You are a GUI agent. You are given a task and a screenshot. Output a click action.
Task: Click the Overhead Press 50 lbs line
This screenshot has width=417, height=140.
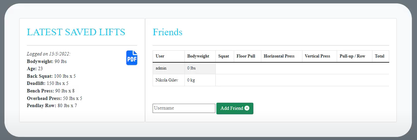[x=55, y=98]
